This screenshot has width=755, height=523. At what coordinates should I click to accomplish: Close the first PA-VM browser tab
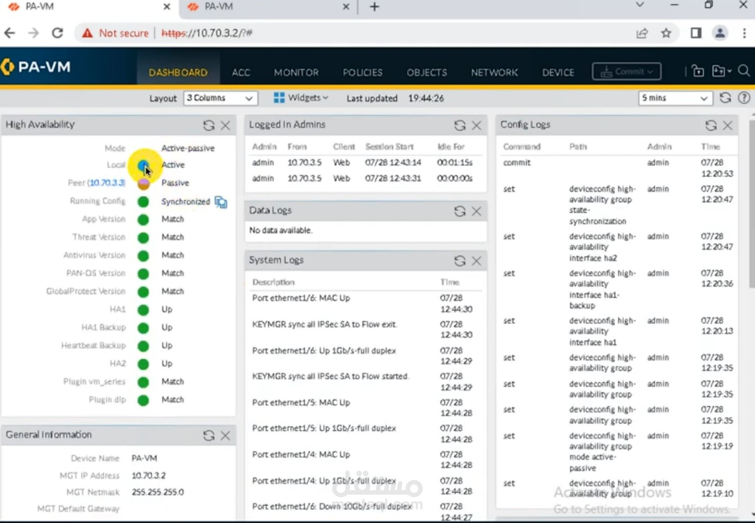coord(167,7)
